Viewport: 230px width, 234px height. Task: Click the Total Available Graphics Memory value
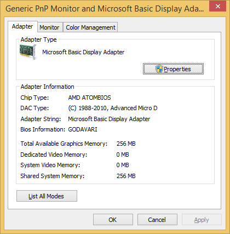point(126,144)
